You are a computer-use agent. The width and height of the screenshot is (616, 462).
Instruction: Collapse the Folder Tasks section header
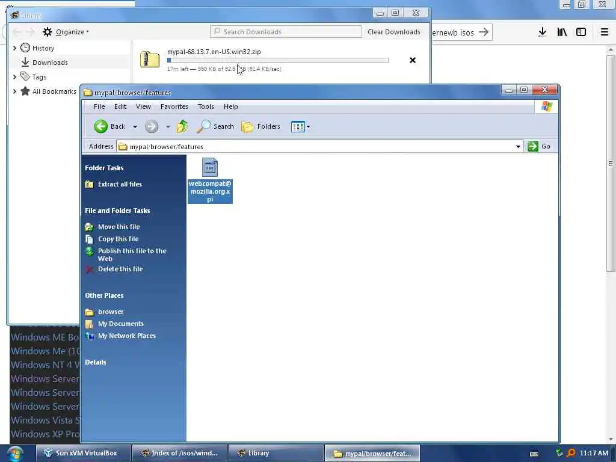[104, 168]
